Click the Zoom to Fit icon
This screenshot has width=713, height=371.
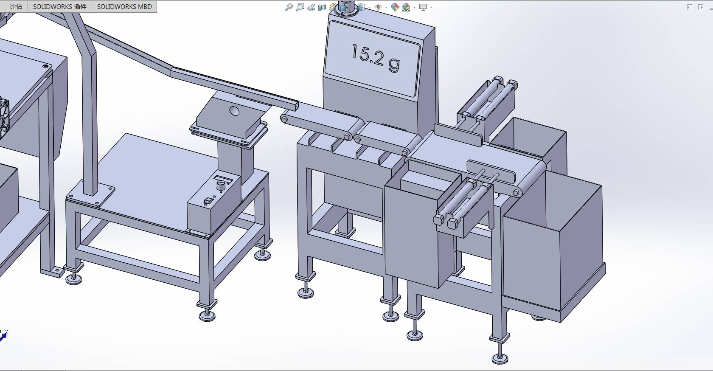[289, 7]
